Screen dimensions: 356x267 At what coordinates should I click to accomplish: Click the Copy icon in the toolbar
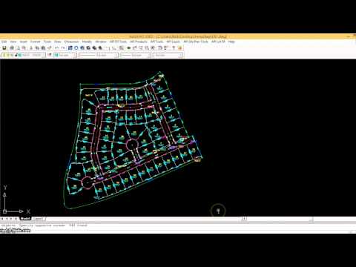pyautogui.click(x=37, y=48)
